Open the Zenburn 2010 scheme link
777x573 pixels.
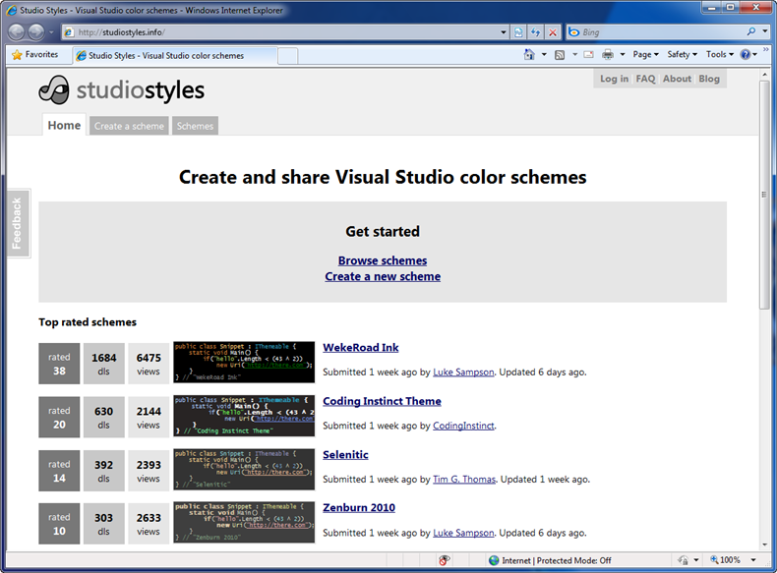(x=359, y=507)
